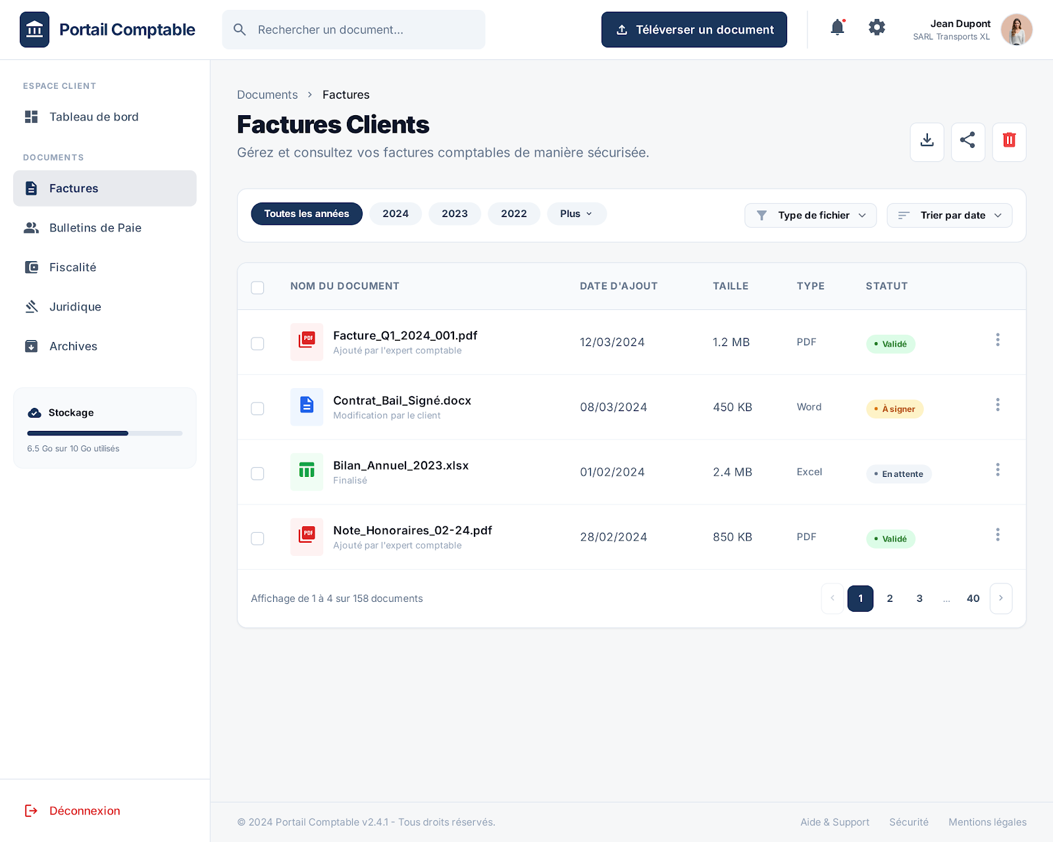Select the Facture_Q1_2024_001.pdf checkbox
The height and width of the screenshot is (842, 1053).
pos(257,343)
